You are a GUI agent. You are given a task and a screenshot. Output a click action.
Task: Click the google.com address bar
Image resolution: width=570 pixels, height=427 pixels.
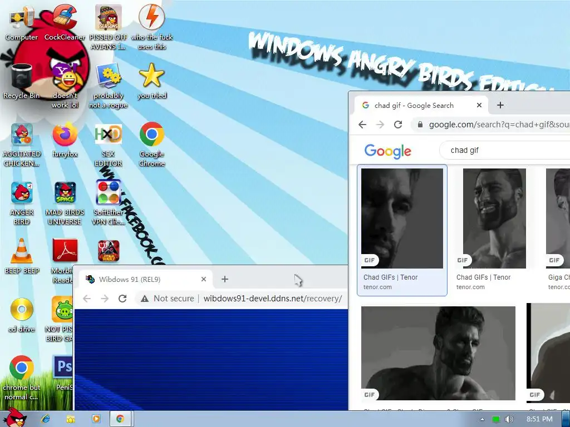pyautogui.click(x=491, y=125)
